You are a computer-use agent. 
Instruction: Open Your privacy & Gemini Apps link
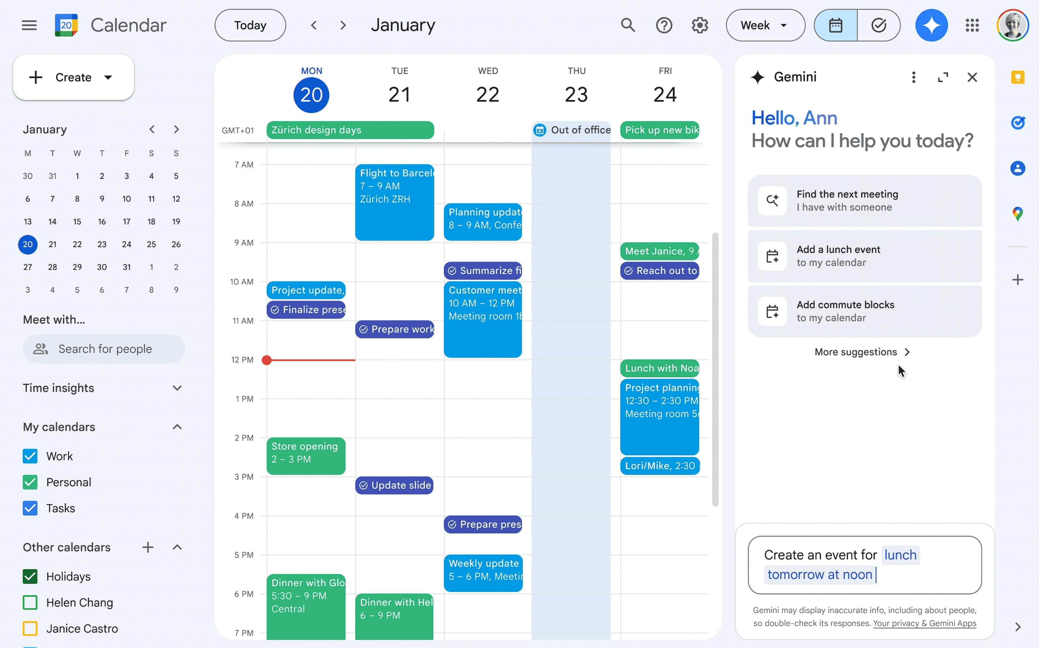[924, 623]
